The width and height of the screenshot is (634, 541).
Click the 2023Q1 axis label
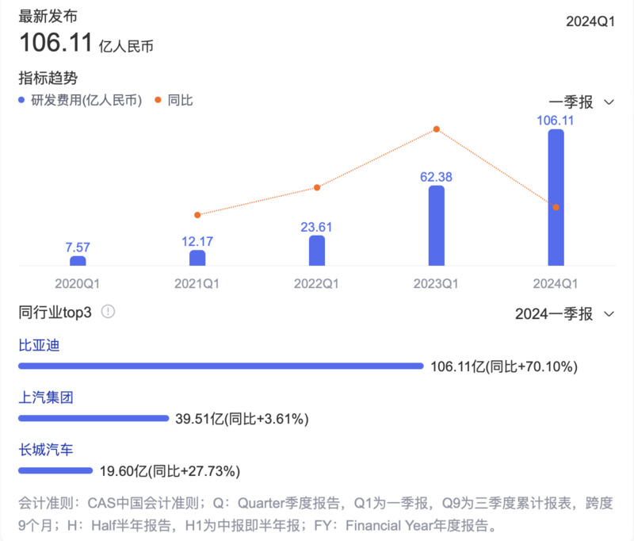[x=436, y=284]
